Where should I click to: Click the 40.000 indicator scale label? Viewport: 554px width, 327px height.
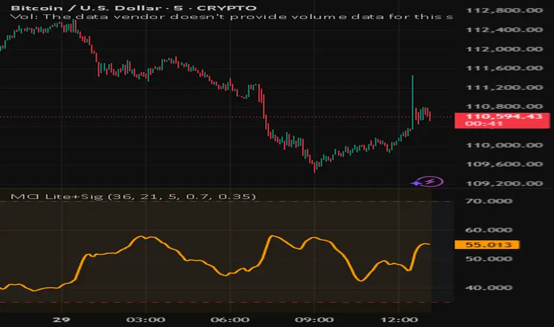489,288
